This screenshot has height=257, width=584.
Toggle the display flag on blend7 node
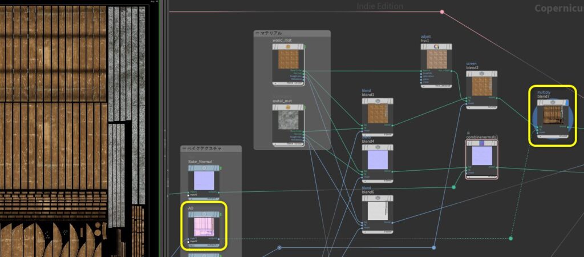coord(567,102)
